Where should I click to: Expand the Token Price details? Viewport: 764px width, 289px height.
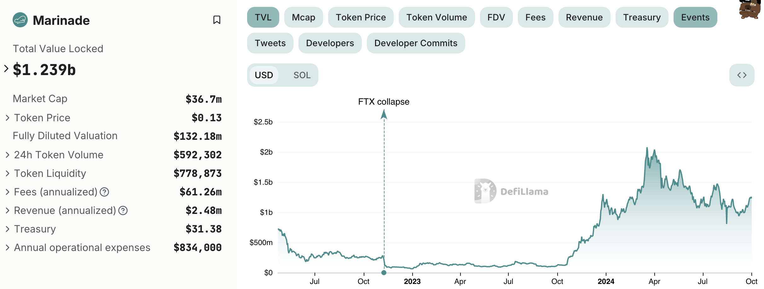[x=8, y=118]
